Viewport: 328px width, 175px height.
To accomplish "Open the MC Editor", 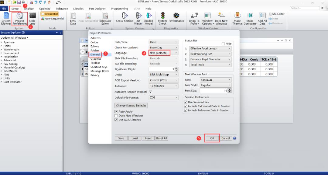I will (277, 14).
